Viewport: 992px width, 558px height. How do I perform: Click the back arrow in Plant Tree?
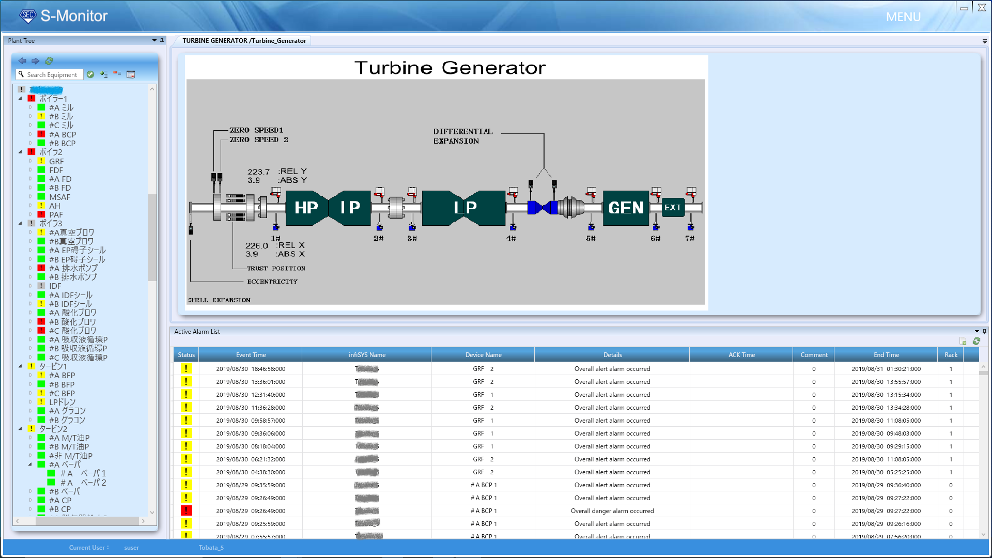pos(22,61)
